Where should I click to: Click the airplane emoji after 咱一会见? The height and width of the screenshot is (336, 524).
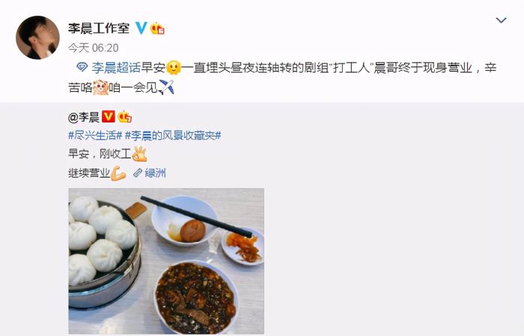pyautogui.click(x=166, y=87)
